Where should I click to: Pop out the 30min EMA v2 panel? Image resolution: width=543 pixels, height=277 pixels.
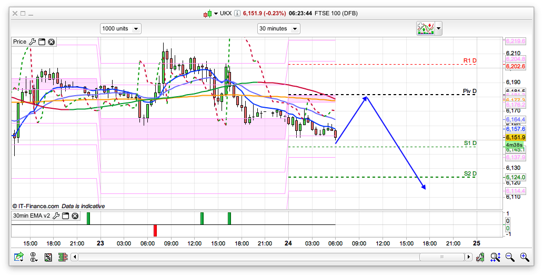(x=65, y=216)
